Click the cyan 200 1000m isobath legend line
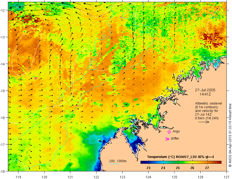The height and width of the screenshot is (179, 232). tap(114, 164)
